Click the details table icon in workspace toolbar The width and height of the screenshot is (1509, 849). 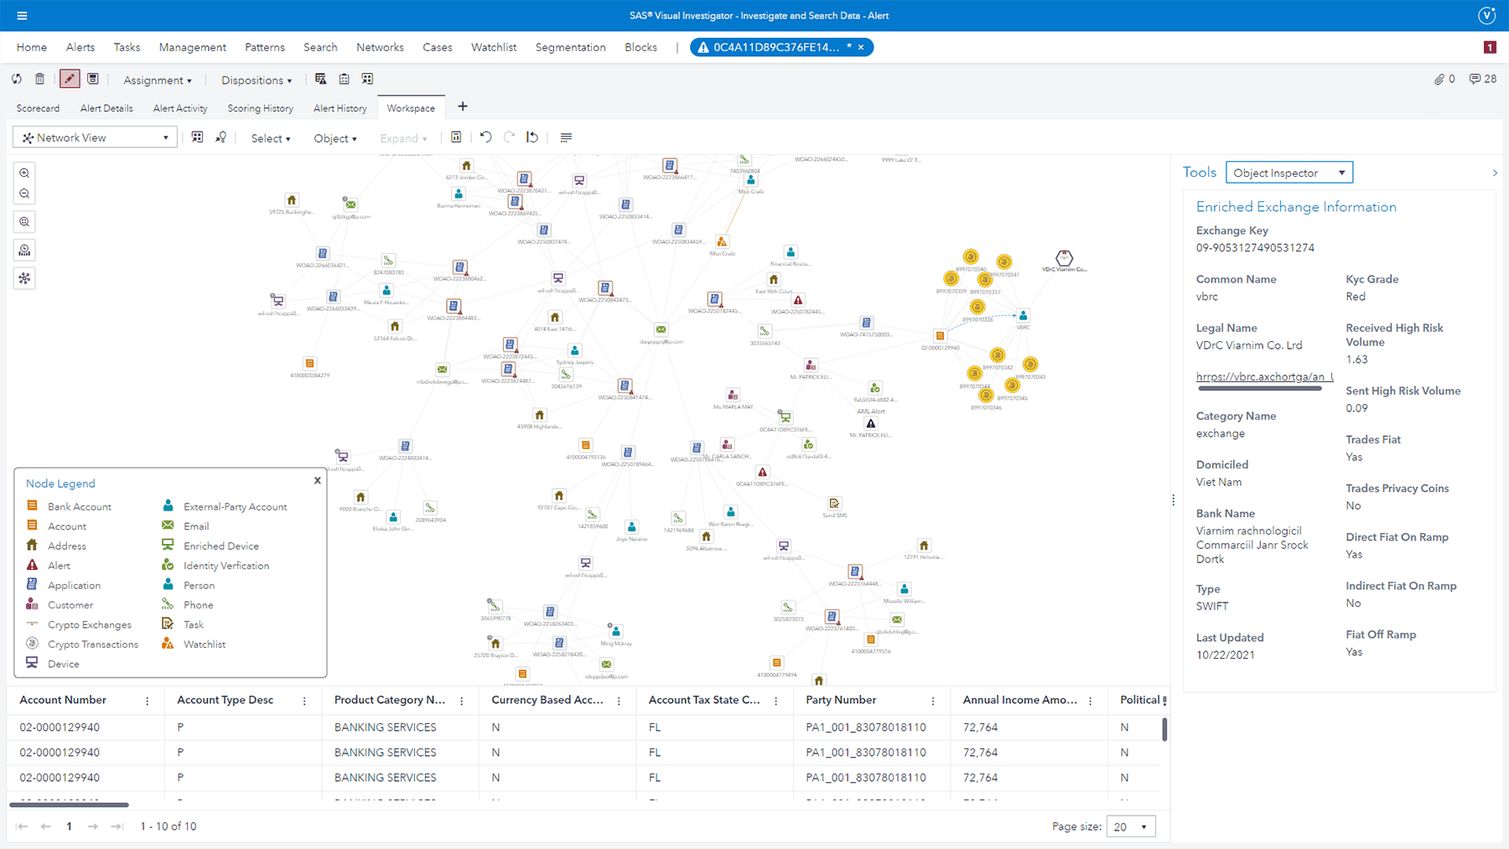456,137
